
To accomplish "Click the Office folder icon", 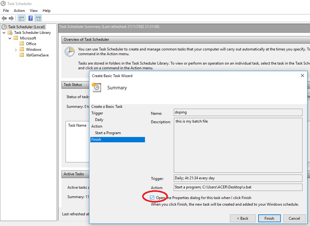I will click(22, 44).
